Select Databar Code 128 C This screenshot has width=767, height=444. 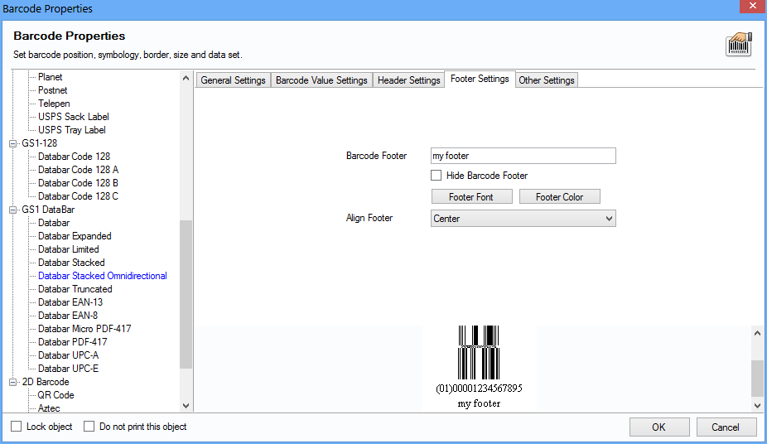click(x=78, y=196)
